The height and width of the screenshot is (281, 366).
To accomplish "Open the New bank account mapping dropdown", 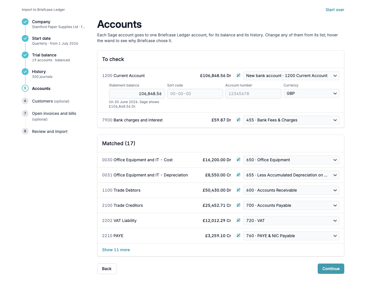I will coord(291,76).
